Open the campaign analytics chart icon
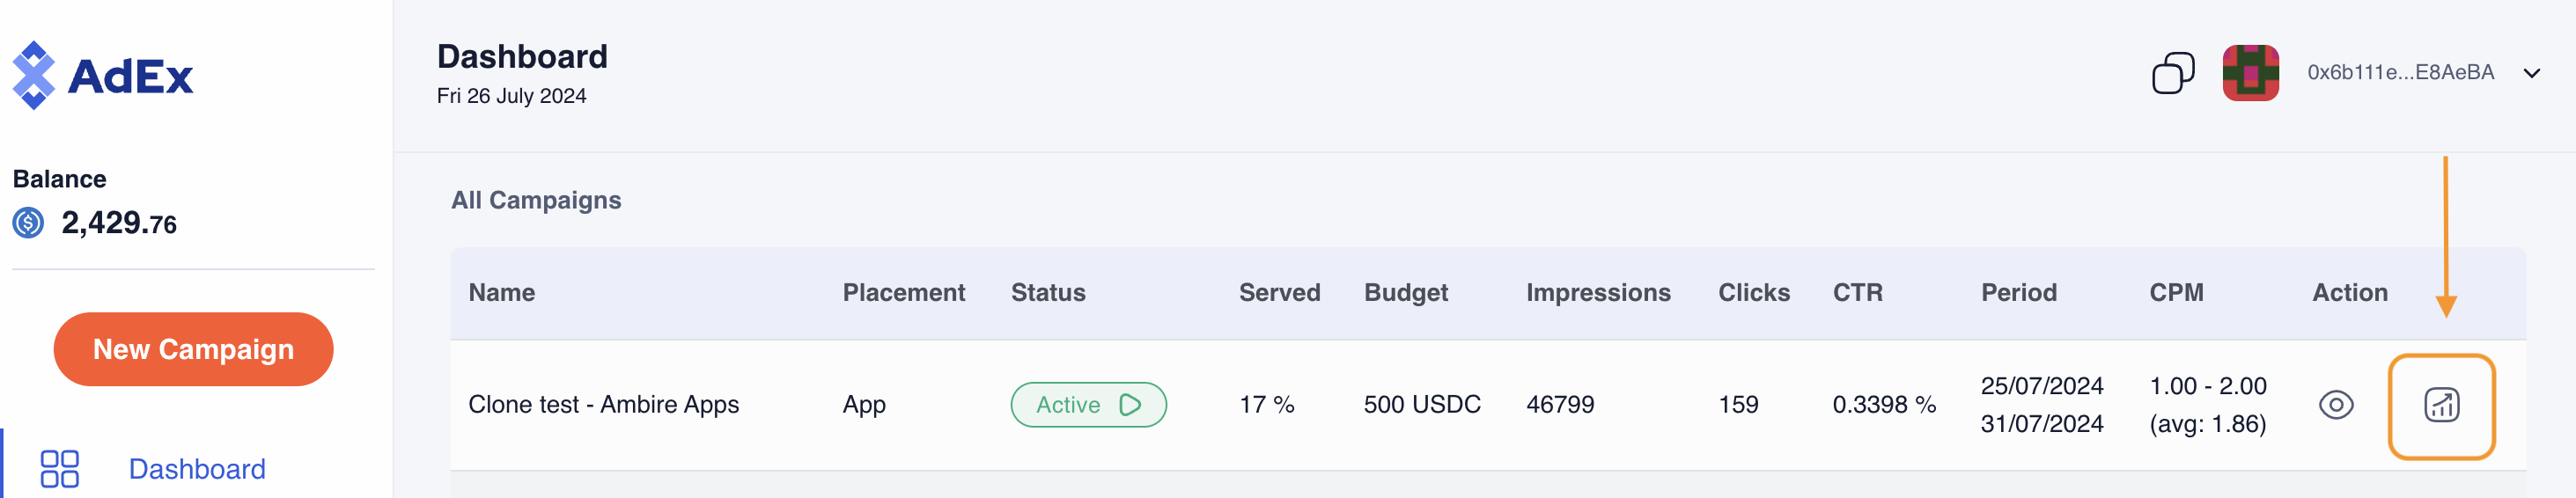Image resolution: width=2576 pixels, height=498 pixels. pos(2441,405)
